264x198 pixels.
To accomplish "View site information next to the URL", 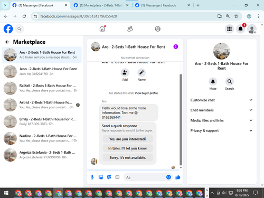I will coord(35,16).
